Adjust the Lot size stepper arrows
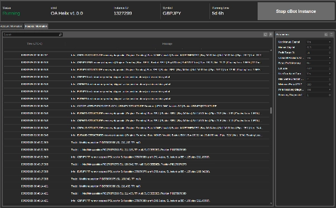 [330, 68]
